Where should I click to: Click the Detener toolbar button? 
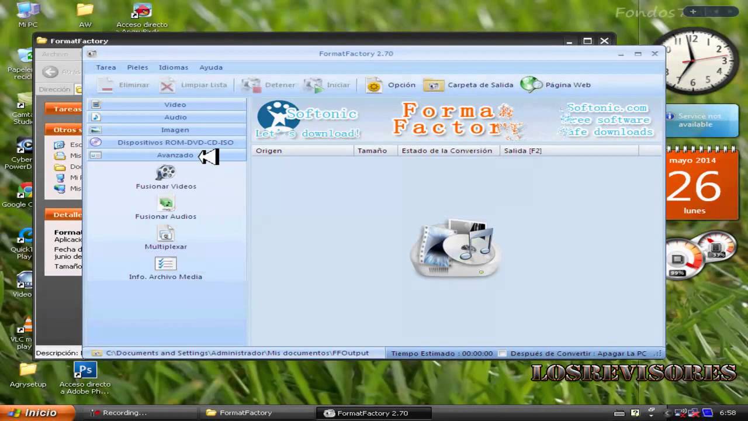pyautogui.click(x=268, y=85)
